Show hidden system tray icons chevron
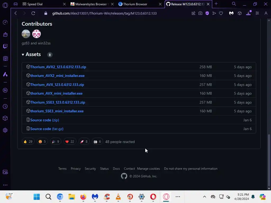Image resolution: width=271 pixels, height=203 pixels. [x=205, y=197]
